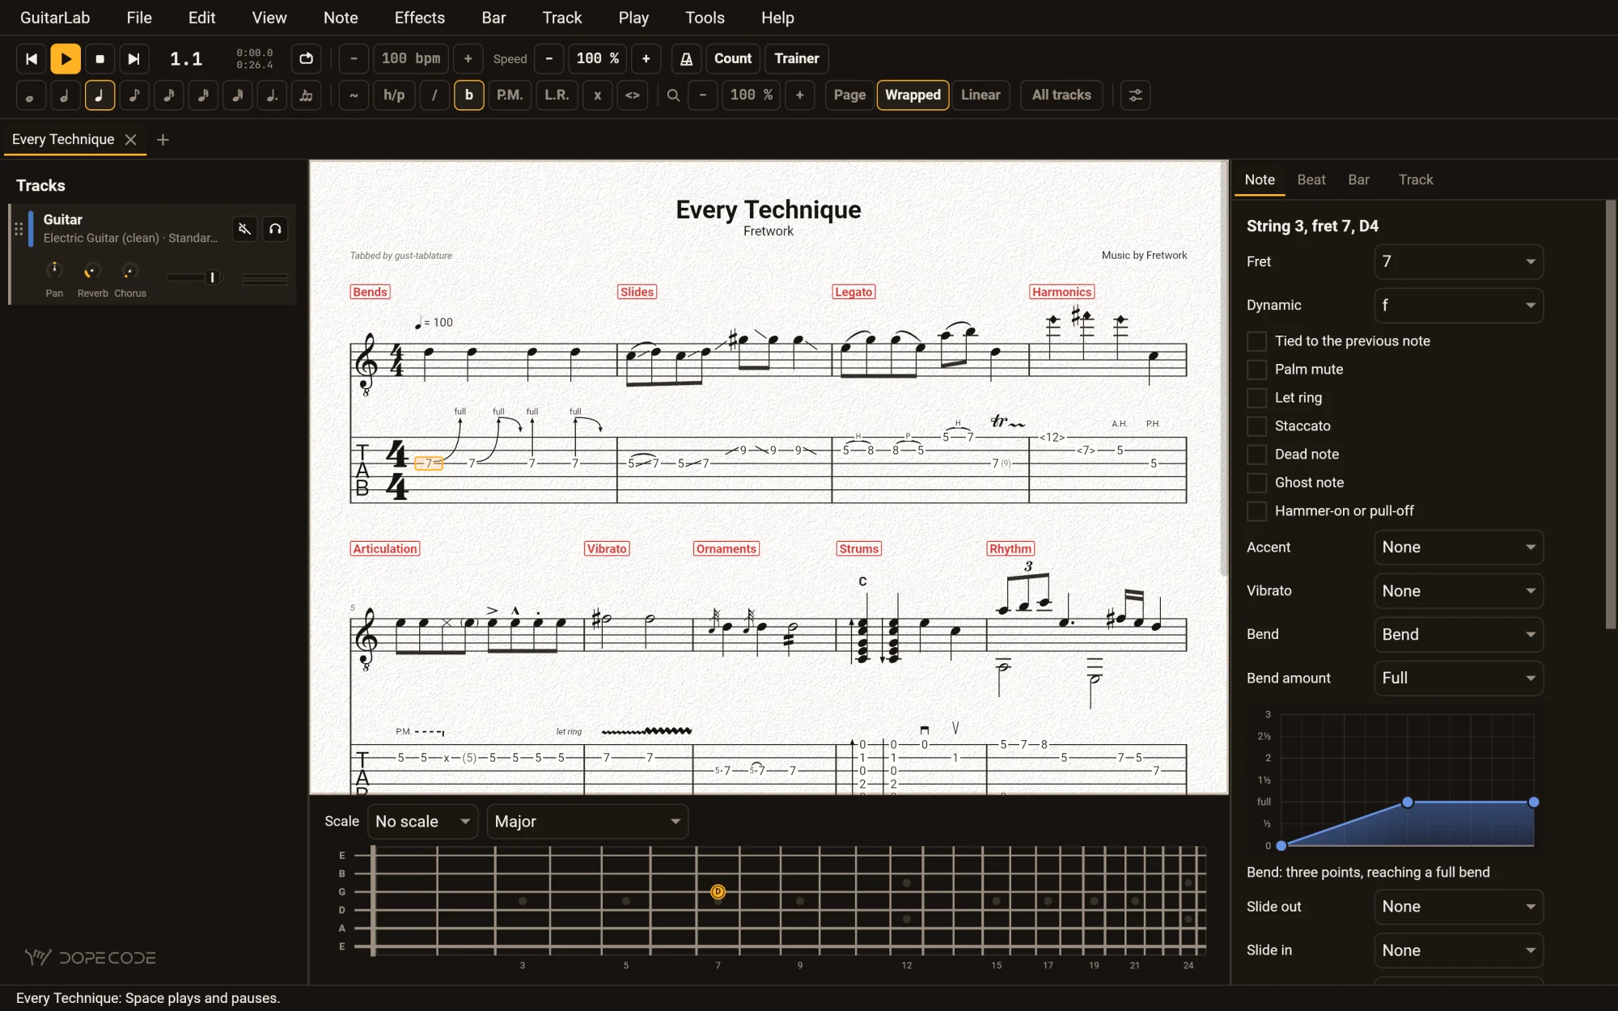The width and height of the screenshot is (1618, 1011).
Task: Enable Let ring checkbox
Action: pos(1256,398)
